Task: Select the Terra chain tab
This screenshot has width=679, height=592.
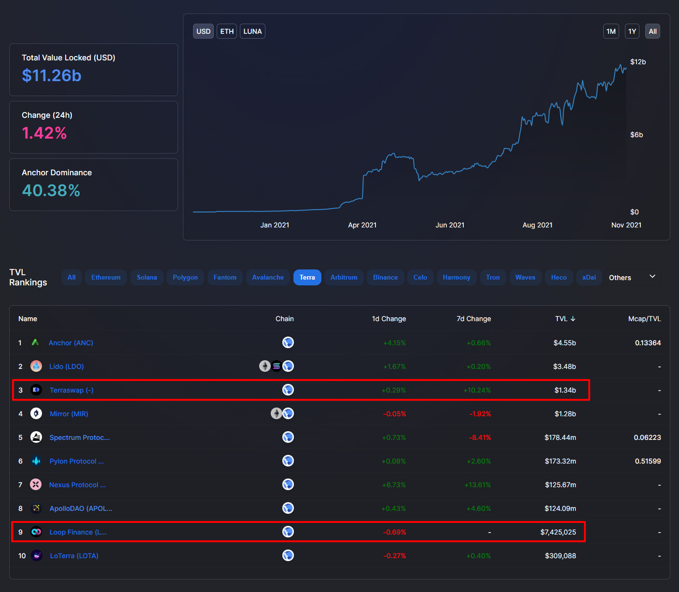Action: [x=307, y=277]
